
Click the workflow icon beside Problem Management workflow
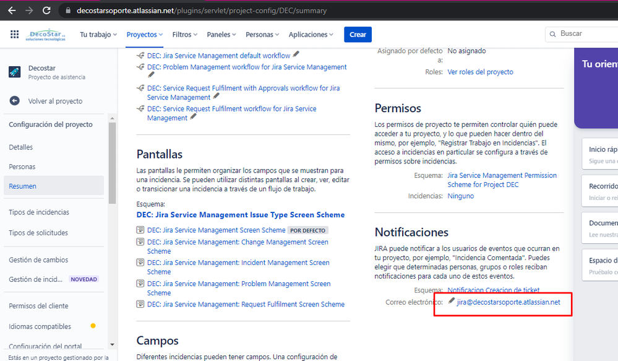coord(140,67)
